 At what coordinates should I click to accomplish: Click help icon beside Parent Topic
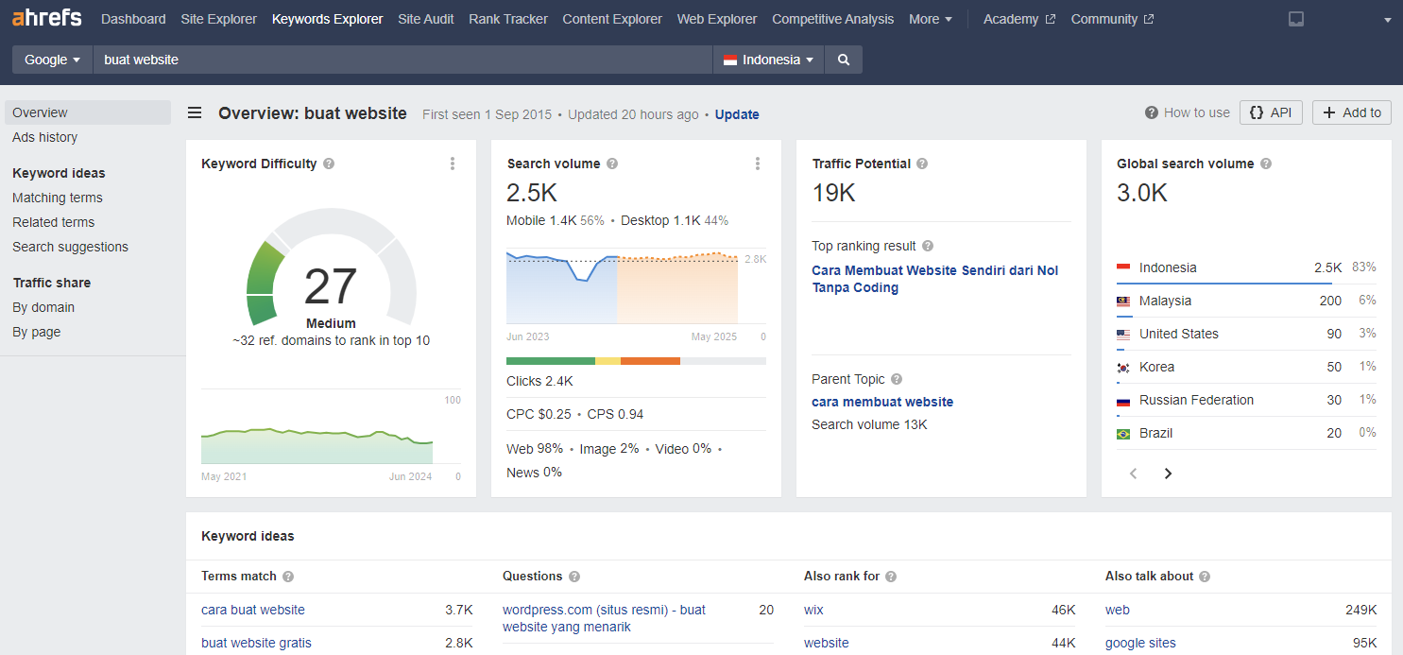click(x=897, y=379)
